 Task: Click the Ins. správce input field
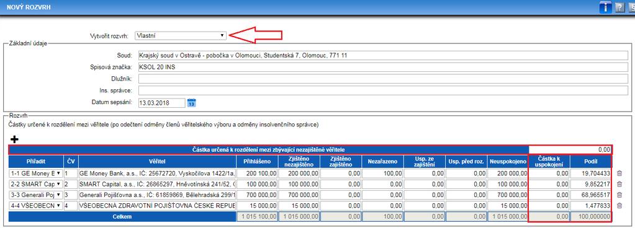(383, 90)
